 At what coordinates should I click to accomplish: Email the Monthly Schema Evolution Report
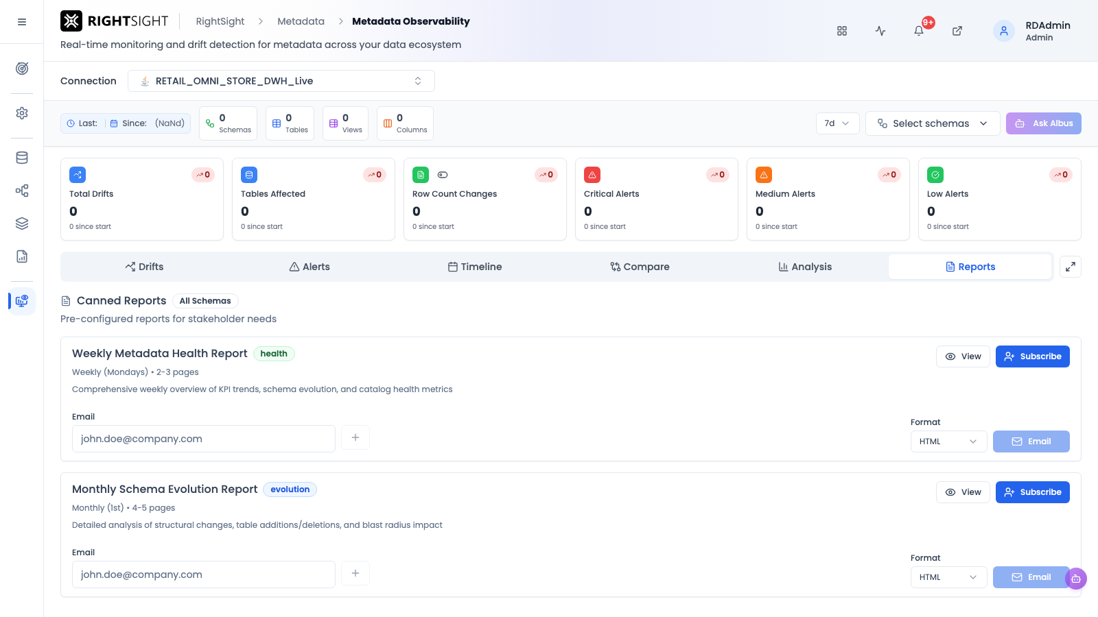coord(1031,577)
